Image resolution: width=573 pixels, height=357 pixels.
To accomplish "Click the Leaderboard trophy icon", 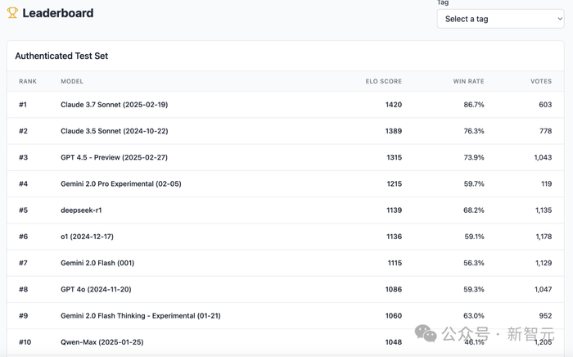I will [12, 13].
